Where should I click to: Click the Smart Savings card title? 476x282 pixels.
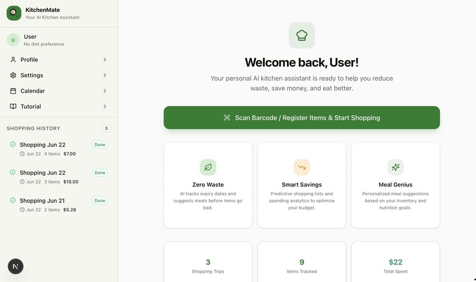point(302,185)
